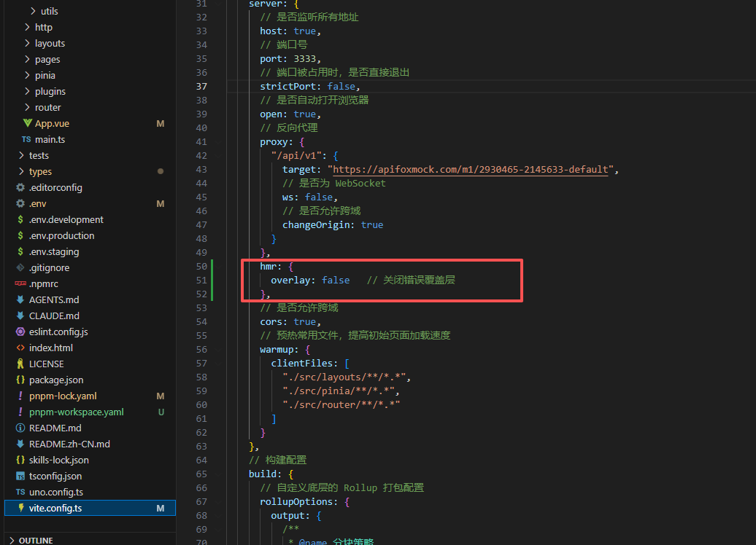Open pnpm-workspace.yaml file
Screen dimensions: 756x545
coord(76,412)
